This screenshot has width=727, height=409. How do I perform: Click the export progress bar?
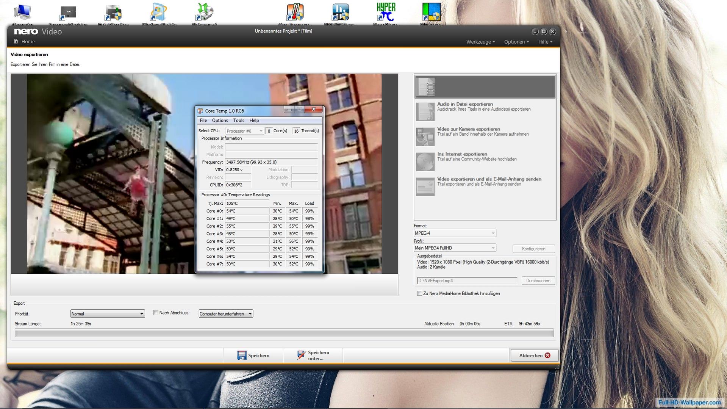[x=284, y=333]
